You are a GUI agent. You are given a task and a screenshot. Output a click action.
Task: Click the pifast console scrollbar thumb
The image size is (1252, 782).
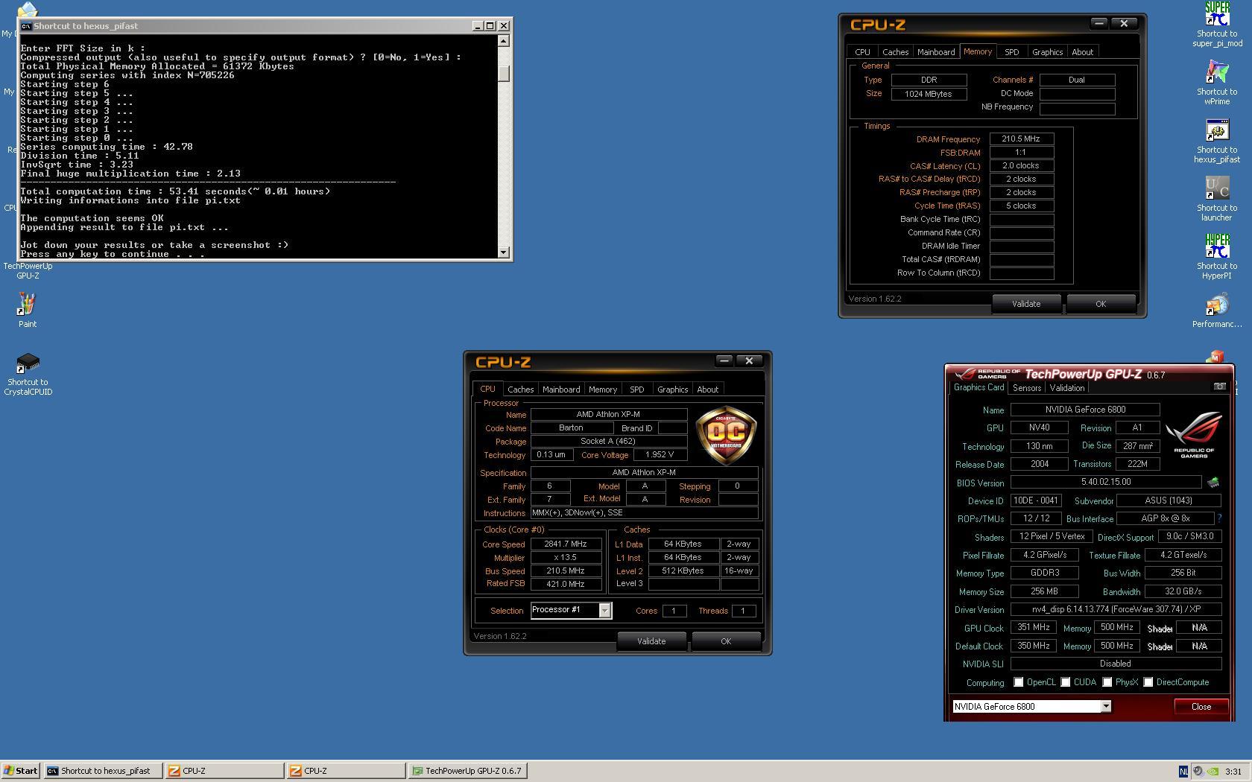pos(504,74)
